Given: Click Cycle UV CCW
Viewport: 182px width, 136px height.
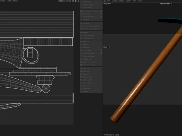Looking at the screenshot, I should (91, 77).
